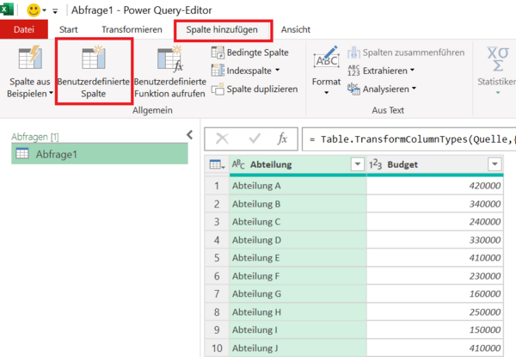Open the Analysieren dropdown menu

pos(412,88)
